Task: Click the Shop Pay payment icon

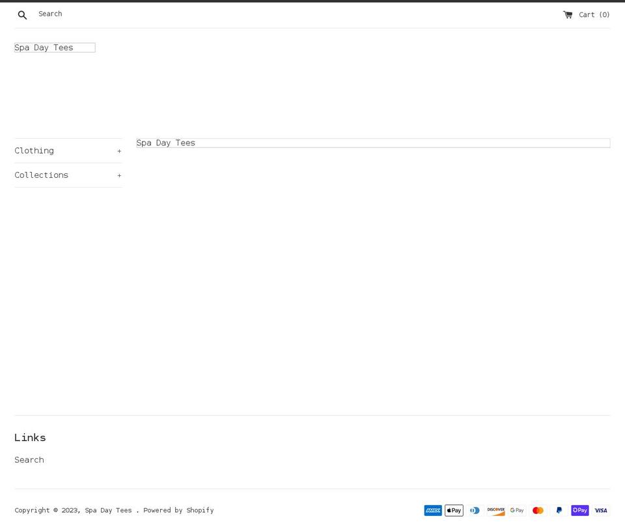Action: tap(579, 510)
